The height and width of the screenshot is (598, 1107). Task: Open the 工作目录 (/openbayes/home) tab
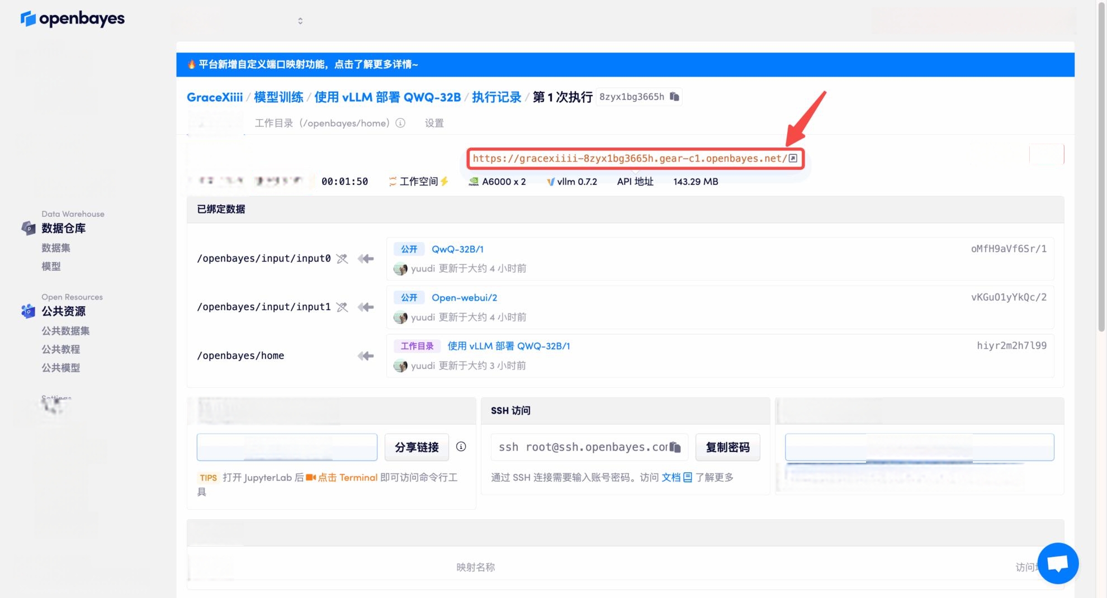click(322, 123)
